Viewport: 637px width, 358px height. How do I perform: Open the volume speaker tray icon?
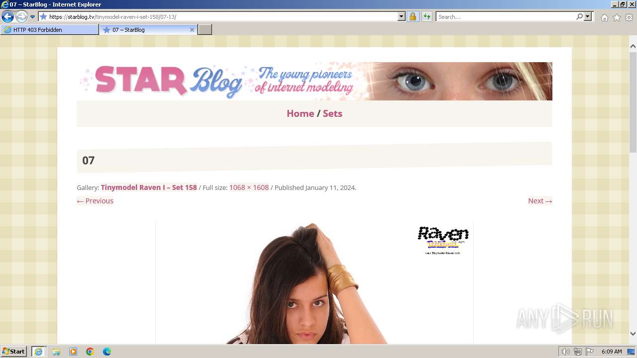(566, 352)
